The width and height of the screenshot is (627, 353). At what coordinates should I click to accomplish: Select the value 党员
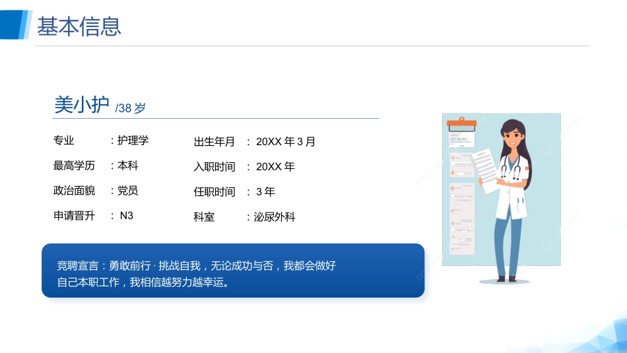pos(127,191)
